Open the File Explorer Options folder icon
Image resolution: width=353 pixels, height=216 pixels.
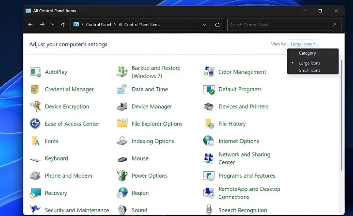coord(123,123)
